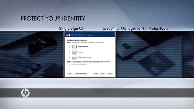Click the 'Credential Manager for HP ProtectTools' text
This screenshot has width=194, height=109.
tap(135, 28)
